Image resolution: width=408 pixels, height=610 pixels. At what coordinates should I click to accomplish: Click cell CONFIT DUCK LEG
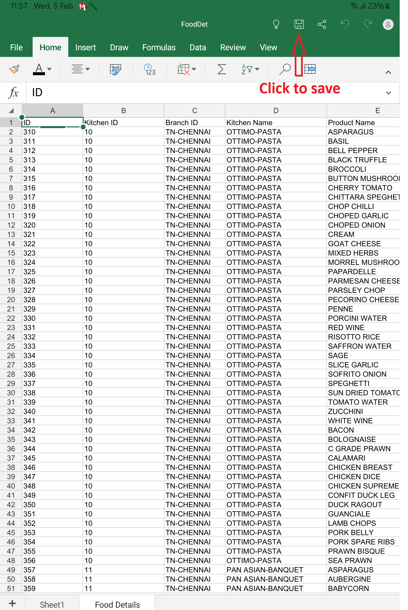[363, 495]
